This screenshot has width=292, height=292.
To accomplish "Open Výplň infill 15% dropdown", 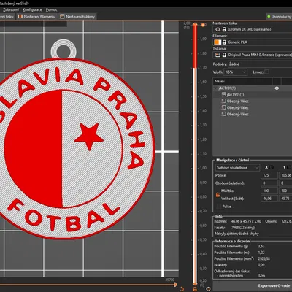I will (x=236, y=72).
